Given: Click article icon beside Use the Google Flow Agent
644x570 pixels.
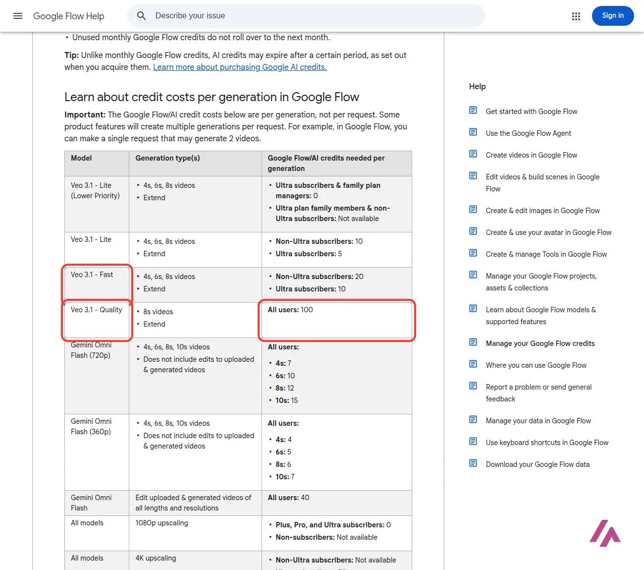Looking at the screenshot, I should pyautogui.click(x=473, y=132).
